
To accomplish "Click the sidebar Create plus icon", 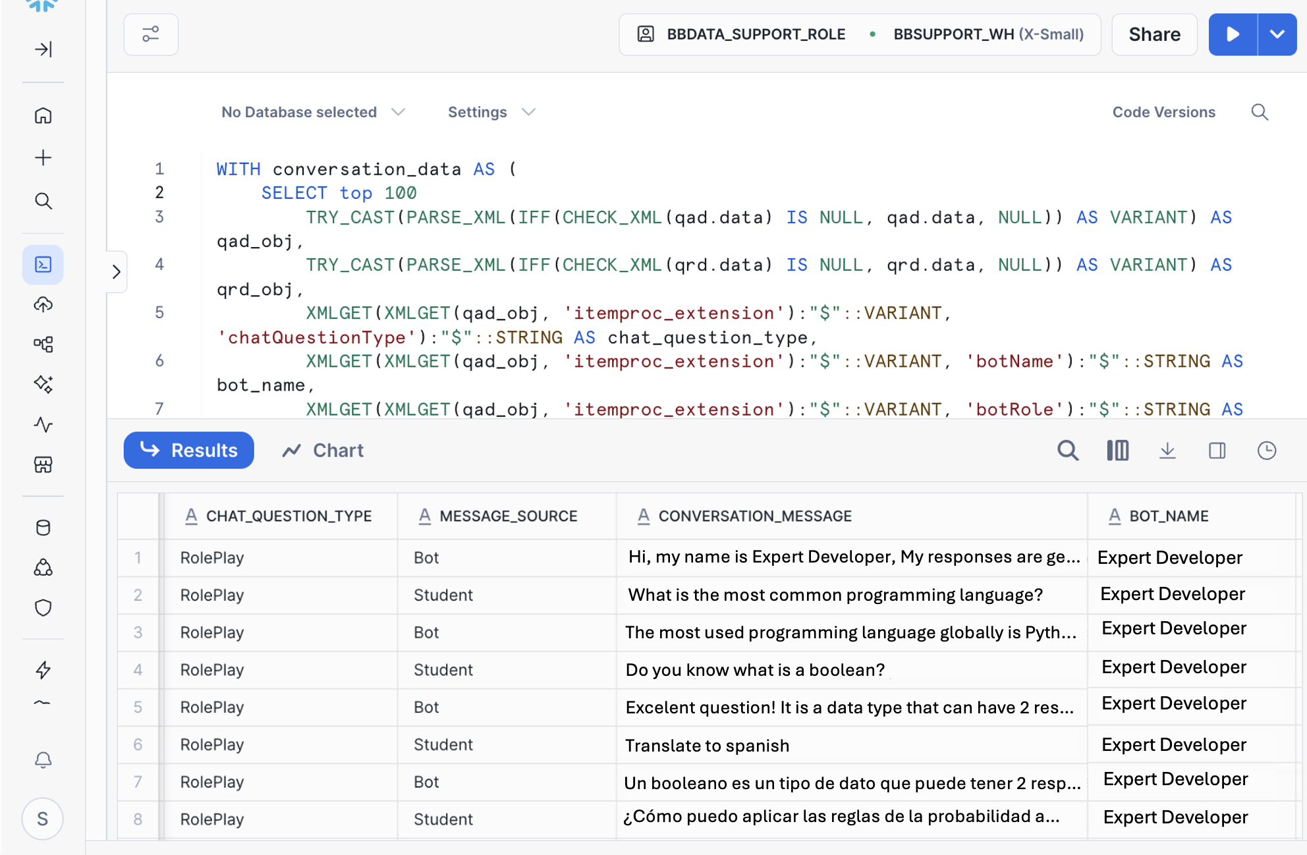I will [x=43, y=158].
